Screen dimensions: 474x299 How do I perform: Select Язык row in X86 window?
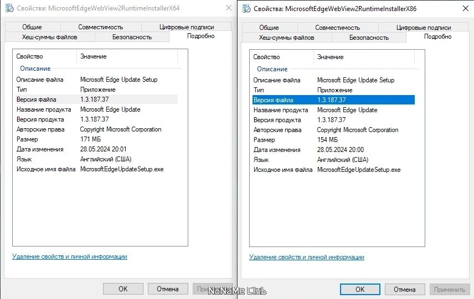click(x=333, y=160)
